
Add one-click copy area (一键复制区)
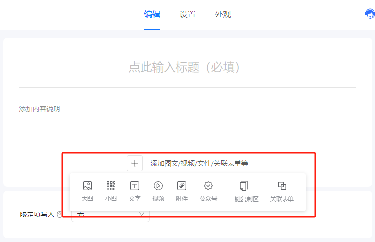click(243, 191)
